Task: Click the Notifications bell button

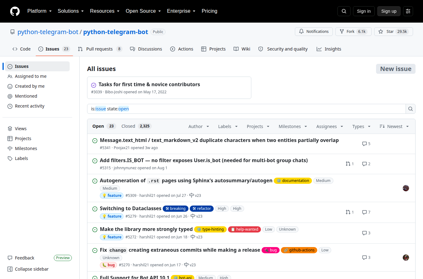Action: pyautogui.click(x=314, y=32)
